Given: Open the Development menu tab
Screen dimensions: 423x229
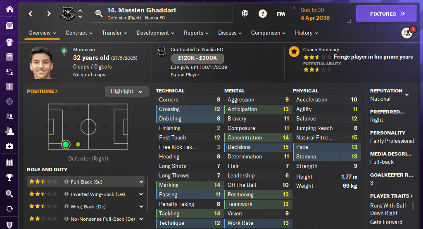Looking at the screenshot, I should pos(155,33).
